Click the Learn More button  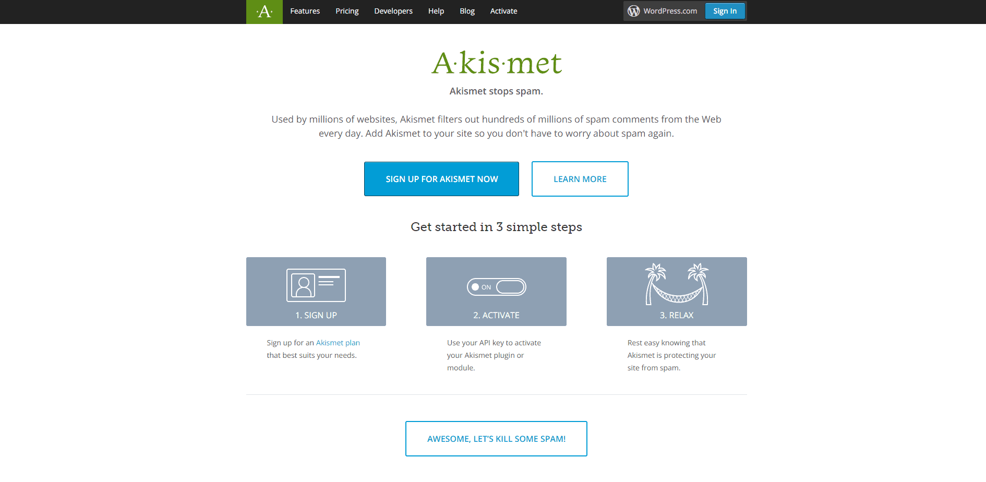click(580, 179)
